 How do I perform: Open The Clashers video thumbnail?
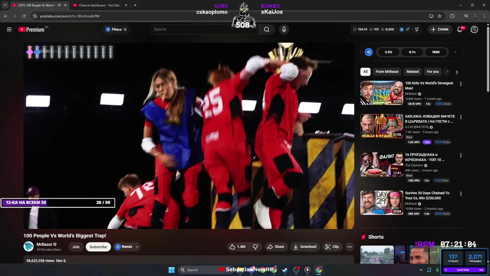[382, 164]
